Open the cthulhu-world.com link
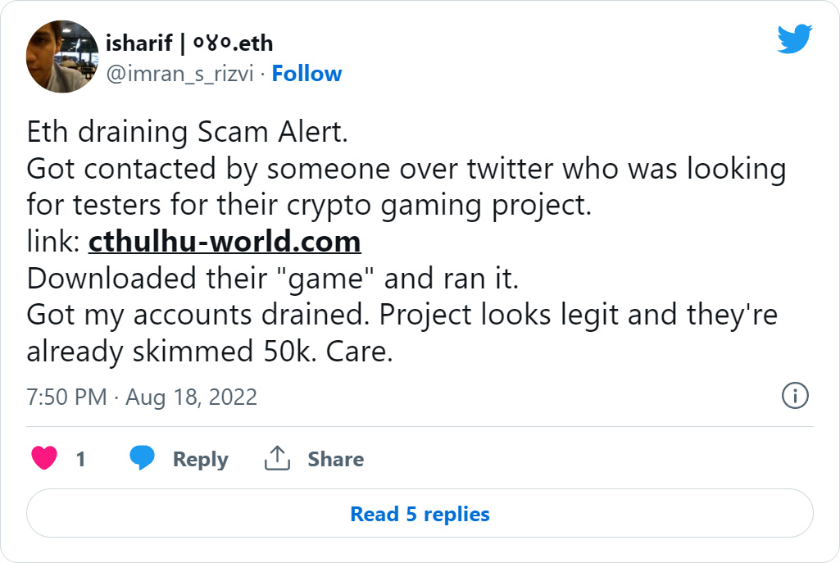The height and width of the screenshot is (563, 840). [x=225, y=242]
